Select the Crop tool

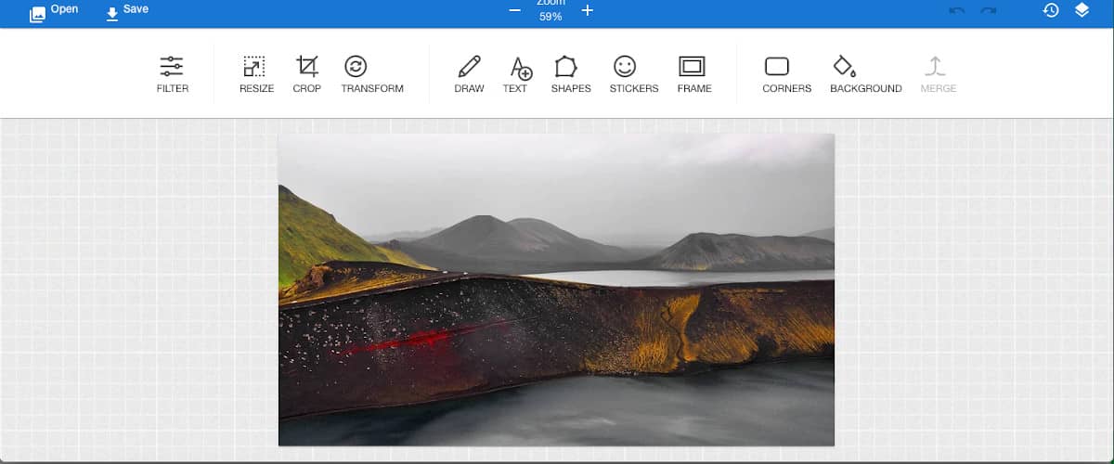306,74
